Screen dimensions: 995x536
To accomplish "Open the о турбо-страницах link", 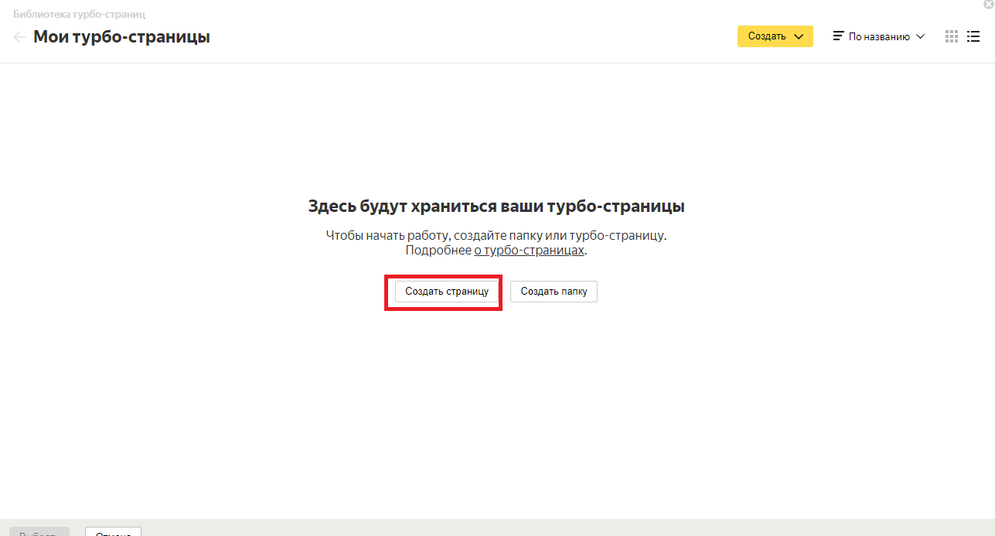I will click(x=529, y=251).
